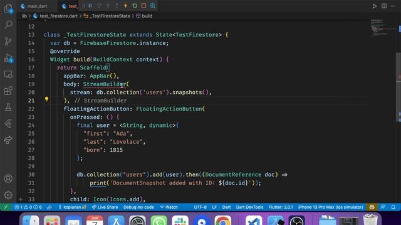
Task: Click line number 21 in the gutter
Action: [31, 101]
